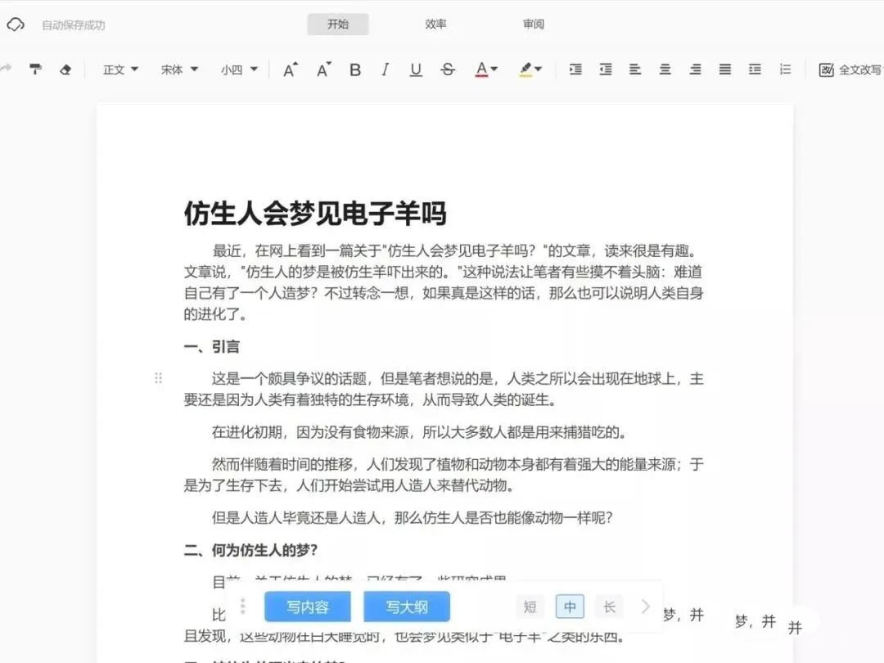Toggle underline formatting
884x663 pixels.
416,70
